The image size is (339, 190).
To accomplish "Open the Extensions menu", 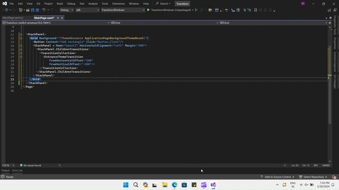I will pyautogui.click(x=118, y=4).
